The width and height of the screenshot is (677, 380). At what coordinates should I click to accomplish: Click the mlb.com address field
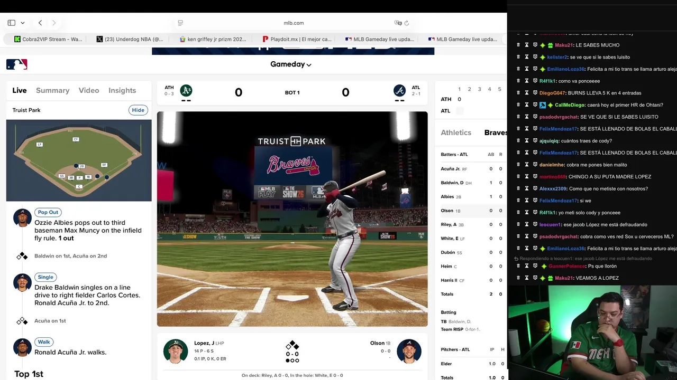click(294, 23)
